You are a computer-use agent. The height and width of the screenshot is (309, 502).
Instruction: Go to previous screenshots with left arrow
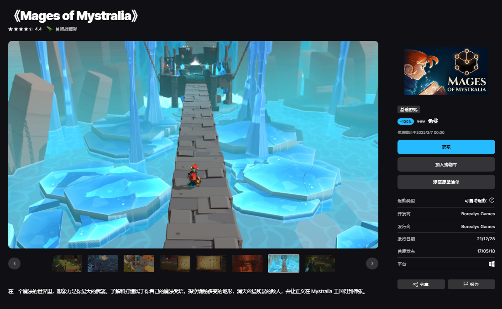(x=15, y=263)
